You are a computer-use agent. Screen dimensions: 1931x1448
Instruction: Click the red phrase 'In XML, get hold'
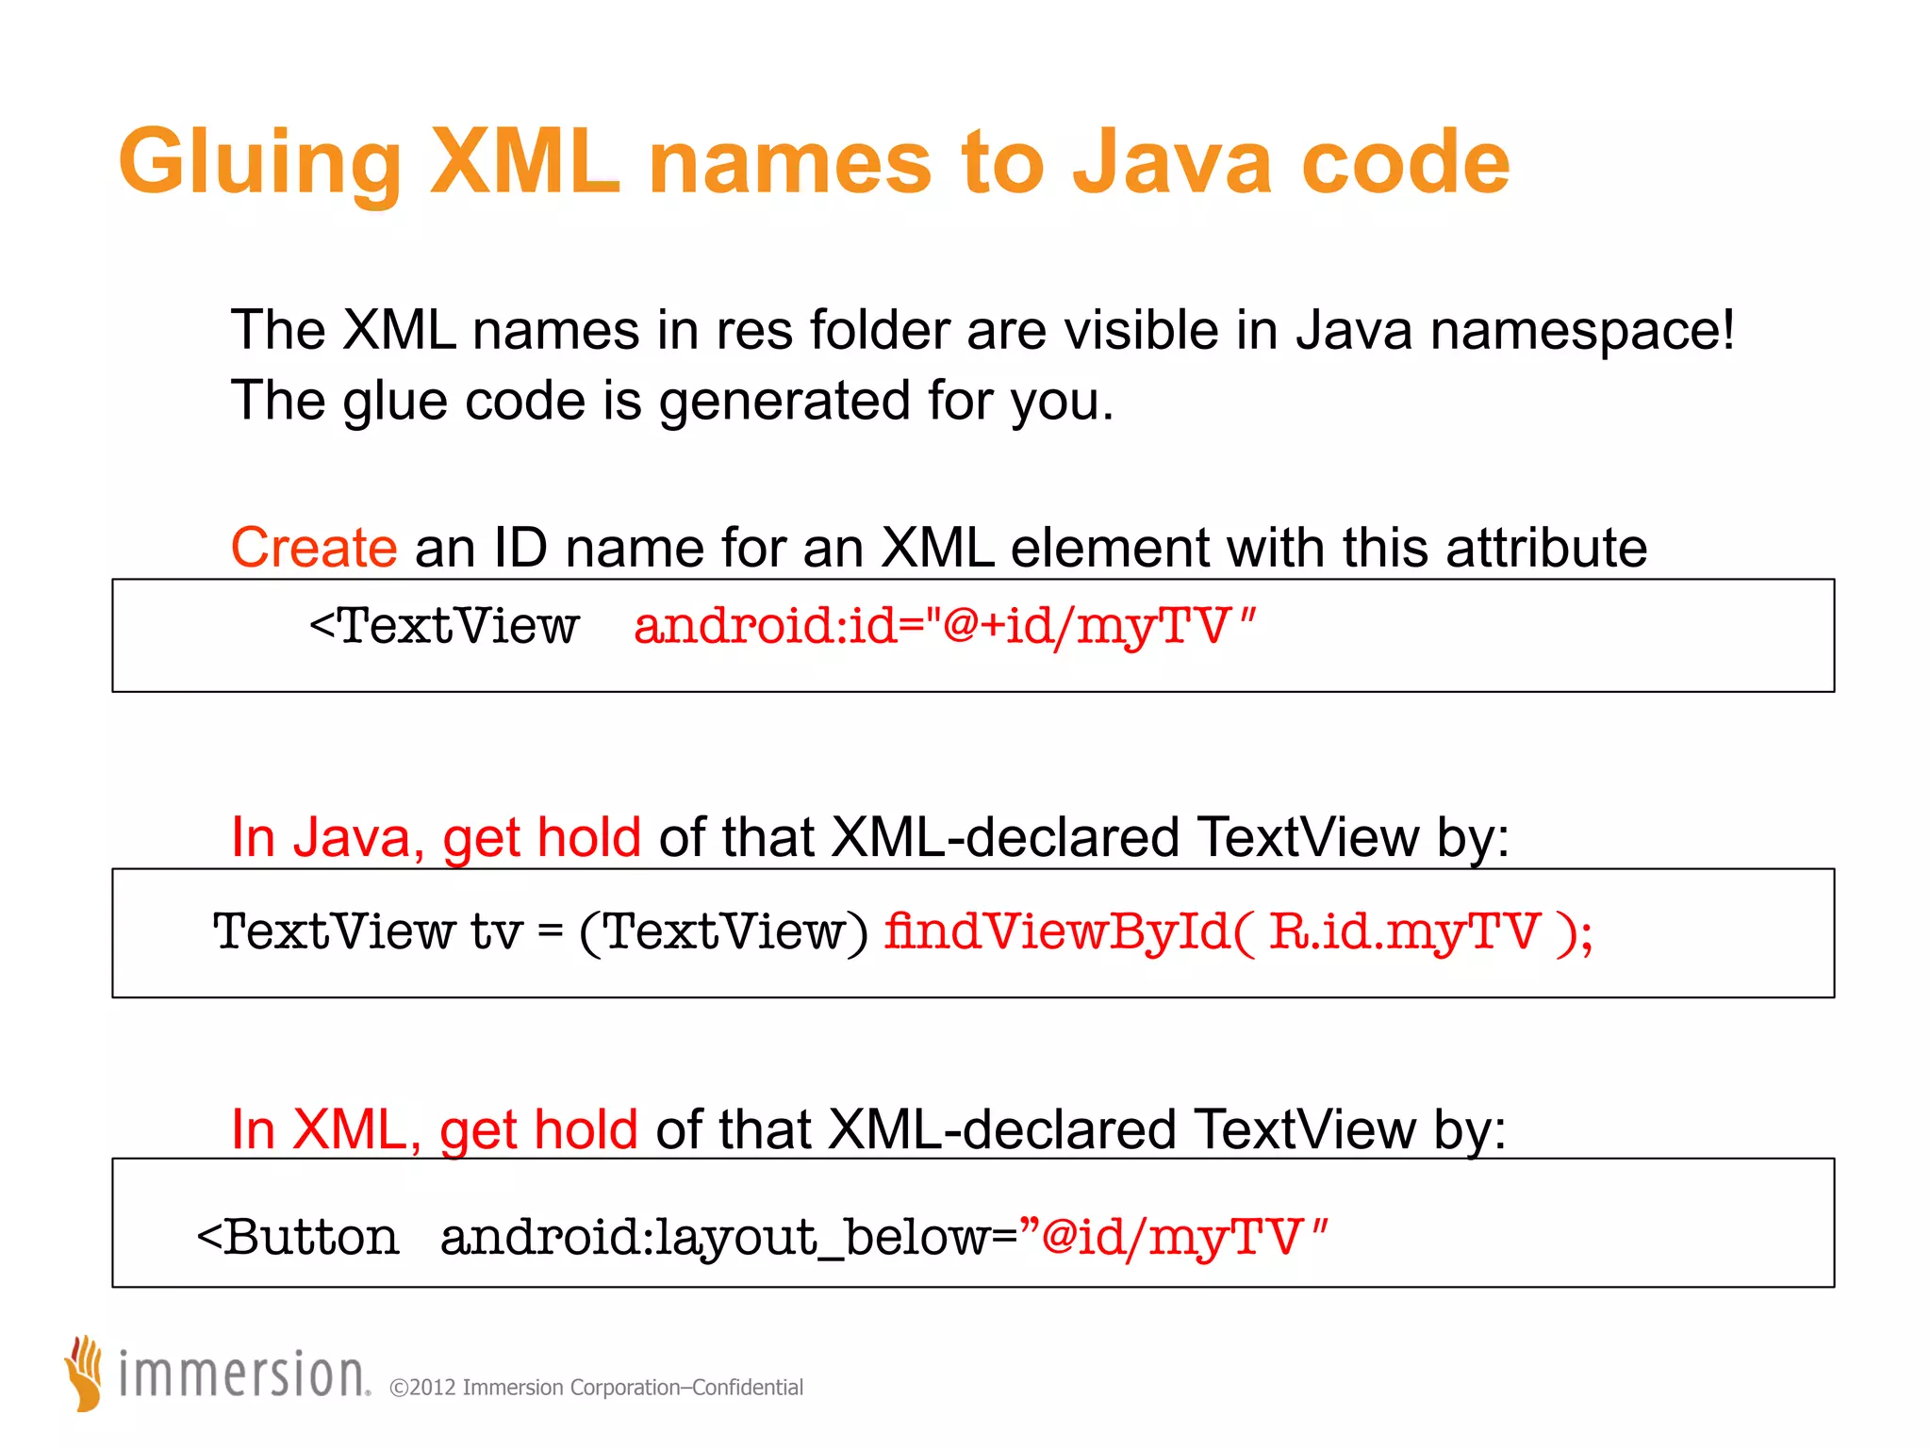click(x=435, y=1130)
